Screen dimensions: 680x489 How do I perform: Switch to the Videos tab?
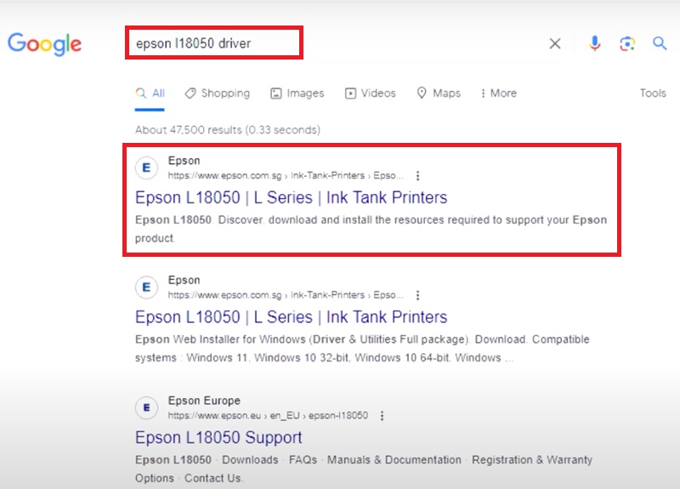[x=371, y=93]
